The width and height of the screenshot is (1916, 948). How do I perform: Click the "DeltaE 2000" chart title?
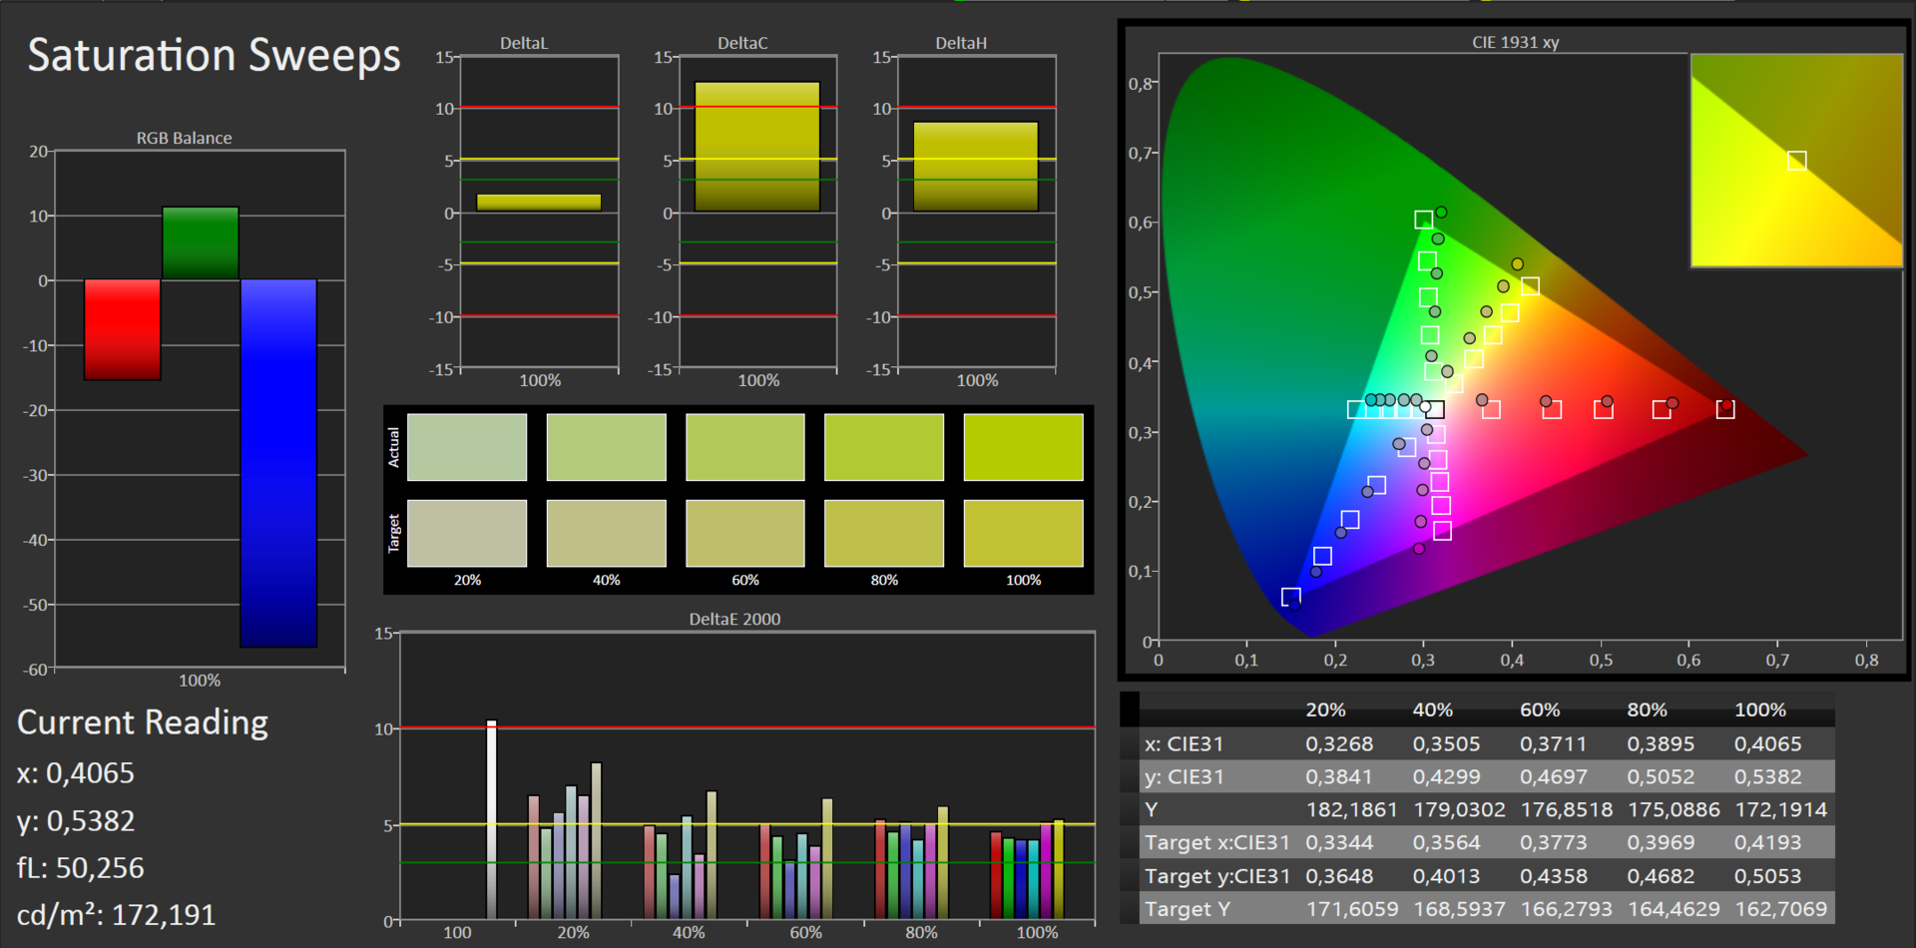coord(735,619)
